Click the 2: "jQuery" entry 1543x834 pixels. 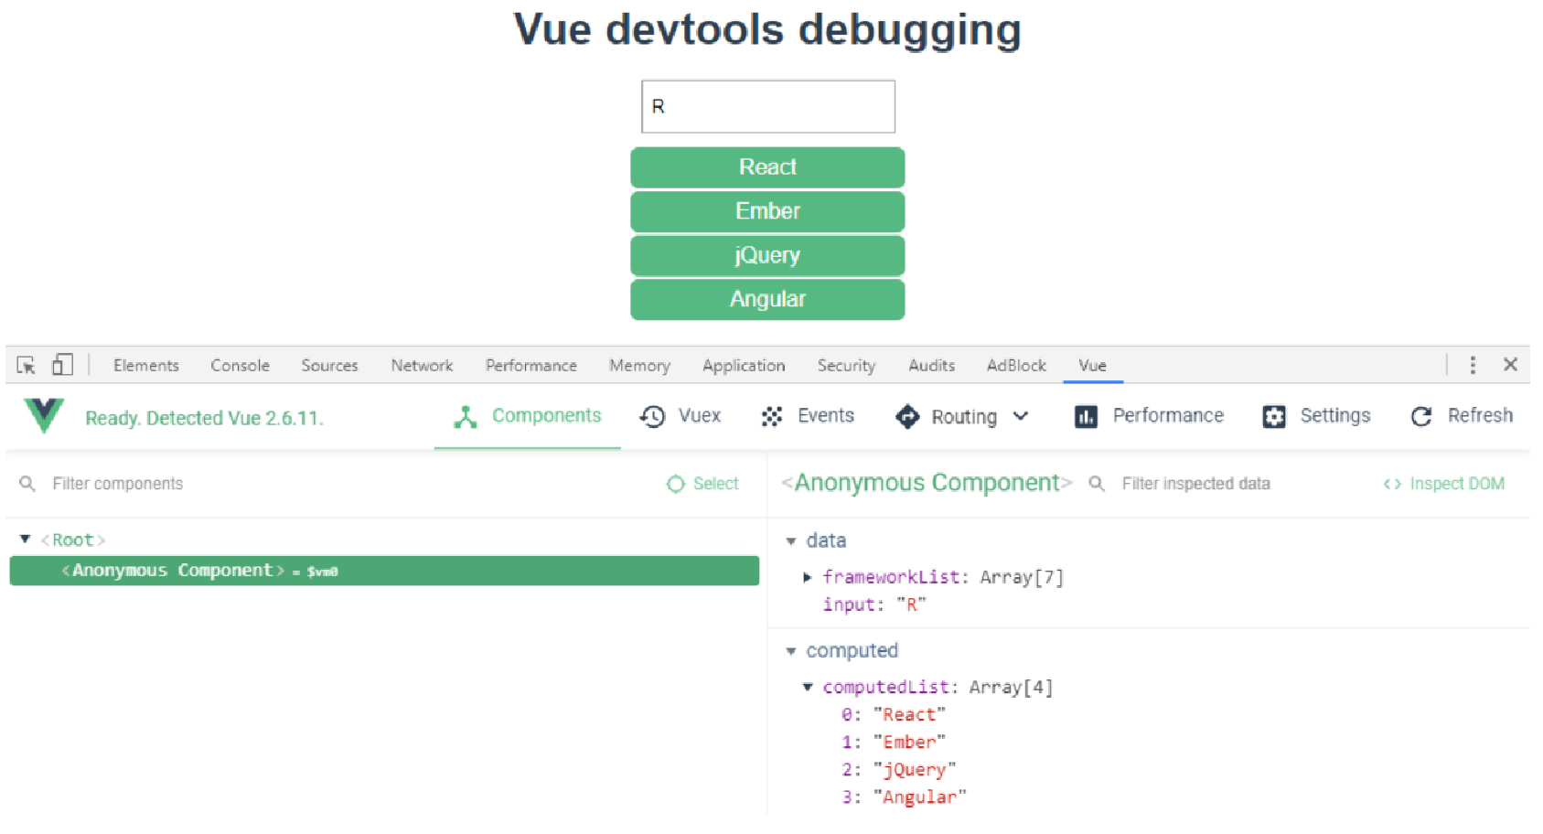click(x=898, y=769)
